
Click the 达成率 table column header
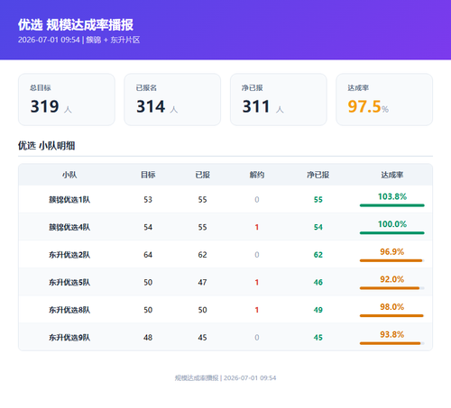click(x=392, y=175)
